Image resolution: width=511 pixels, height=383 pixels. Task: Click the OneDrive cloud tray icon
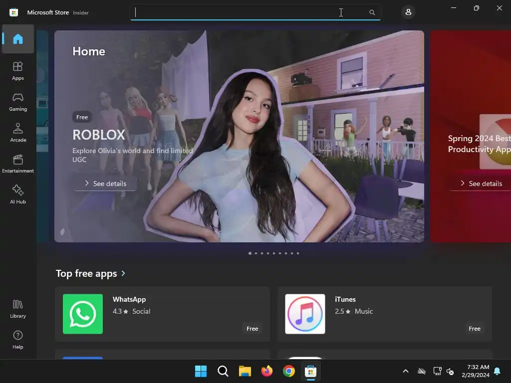(422, 371)
